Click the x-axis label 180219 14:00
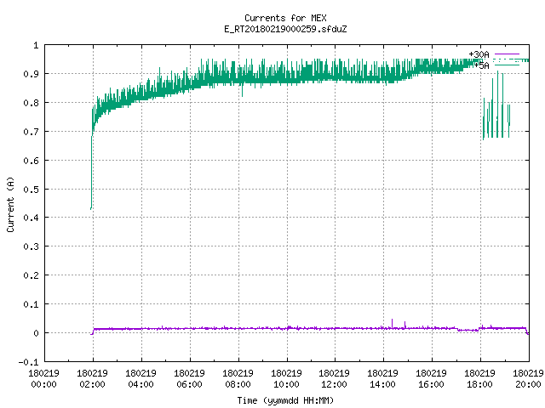The image size is (545, 408). [382, 378]
